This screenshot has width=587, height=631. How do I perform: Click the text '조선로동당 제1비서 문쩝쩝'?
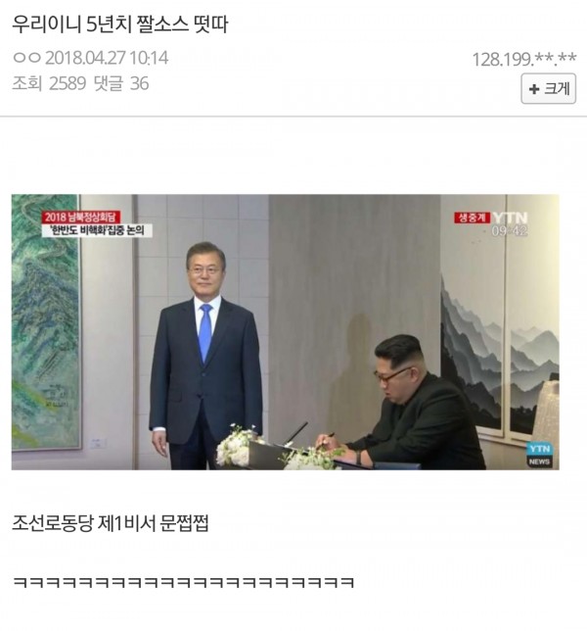coord(111,523)
